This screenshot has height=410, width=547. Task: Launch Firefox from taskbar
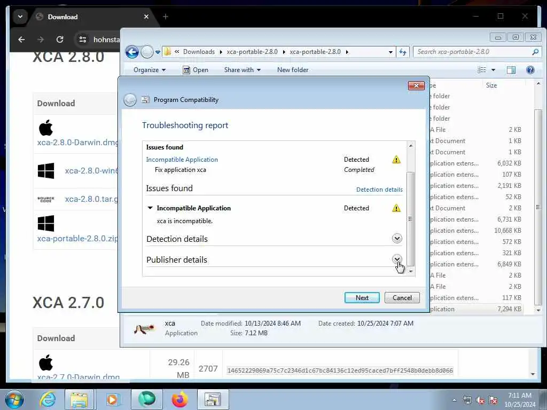(x=180, y=399)
